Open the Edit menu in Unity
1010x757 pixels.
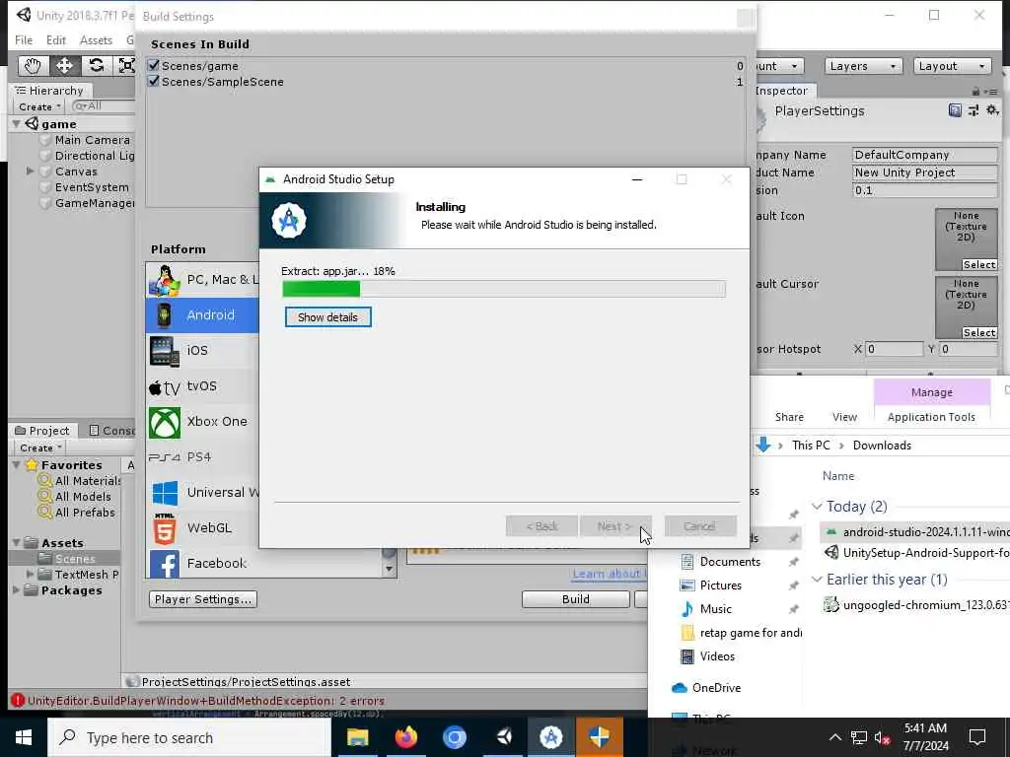tap(56, 39)
